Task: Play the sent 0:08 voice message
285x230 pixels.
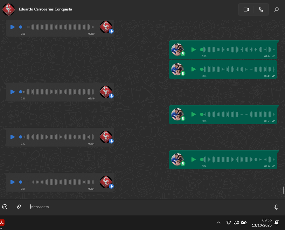Action: coord(193,69)
